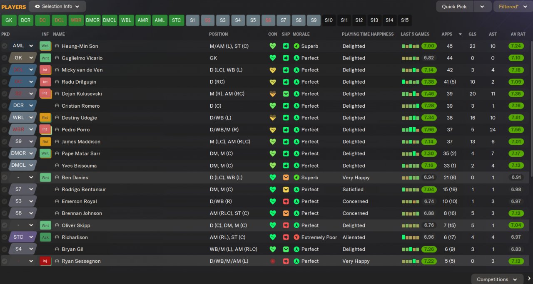
Task: Select the AMR position tab
Action: coord(143,20)
